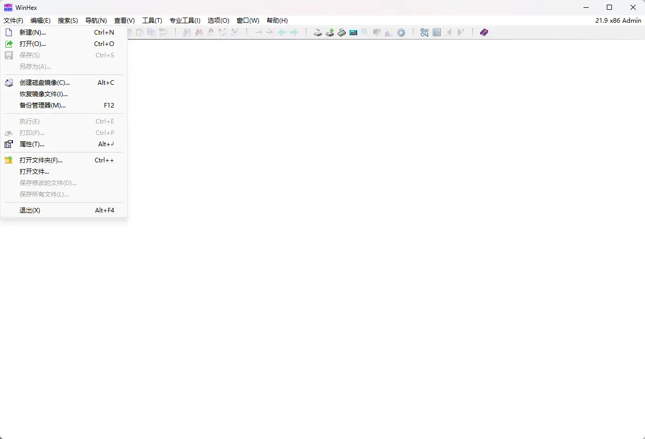This screenshot has width=645, height=439.
Task: Click the green Forward arrow toolbar icon
Action: 294,33
